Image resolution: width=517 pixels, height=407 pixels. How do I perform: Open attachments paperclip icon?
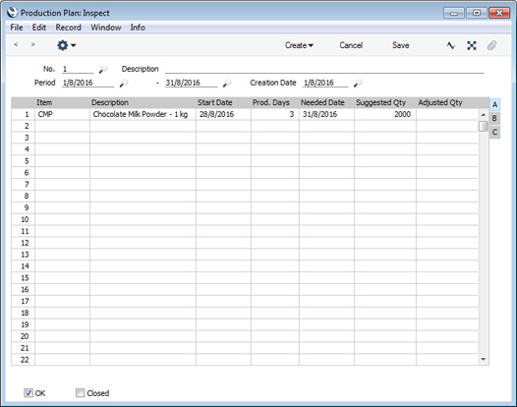pos(491,45)
